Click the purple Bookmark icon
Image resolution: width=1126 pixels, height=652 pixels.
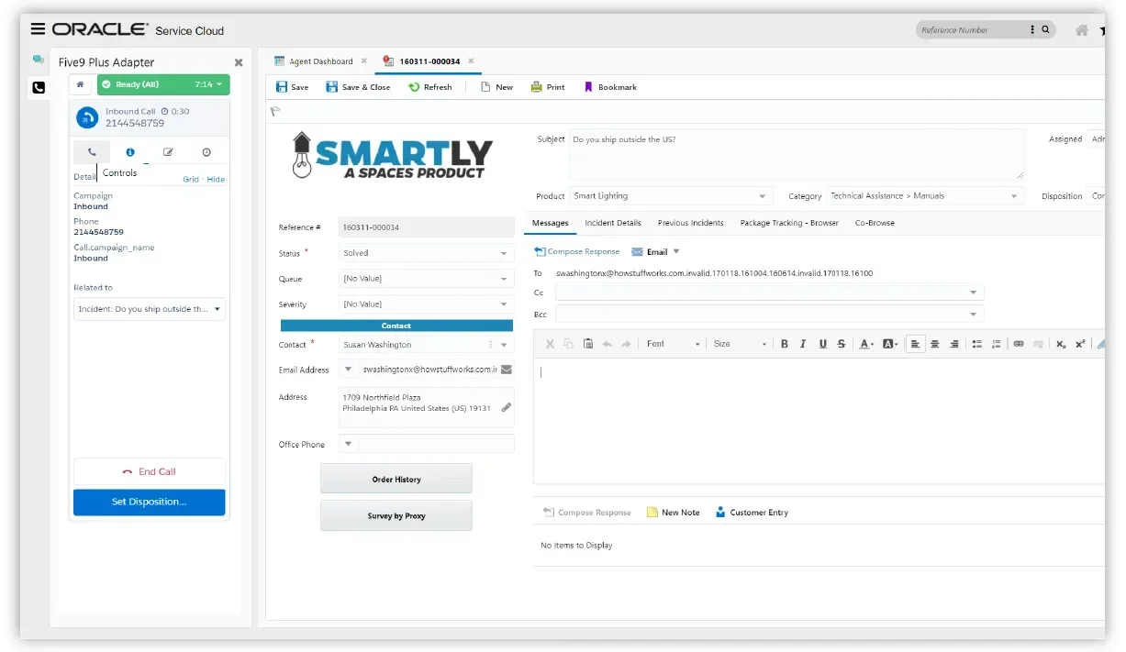pyautogui.click(x=588, y=87)
